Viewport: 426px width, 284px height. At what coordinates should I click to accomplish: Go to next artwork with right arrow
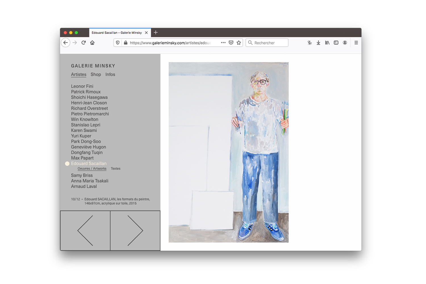click(x=135, y=231)
